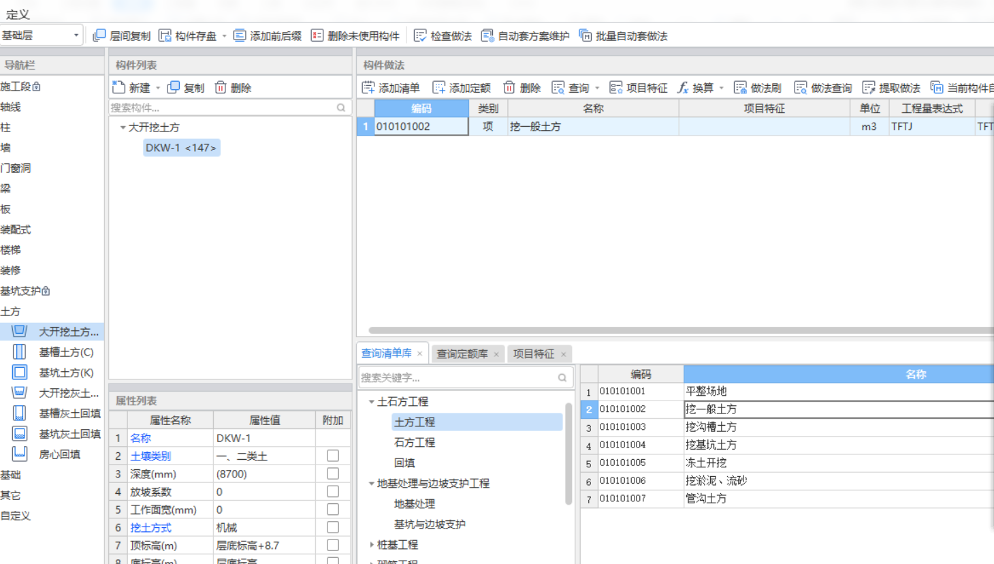Click 换算 fx icon
Viewport: 994px width, 564px height.
[683, 87]
